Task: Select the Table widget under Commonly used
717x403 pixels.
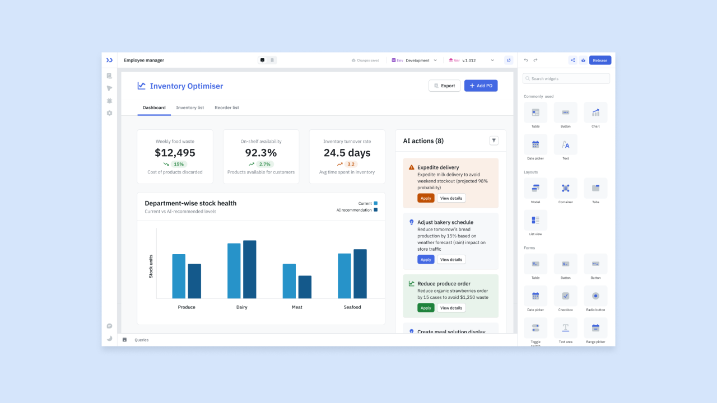Action: click(x=536, y=113)
